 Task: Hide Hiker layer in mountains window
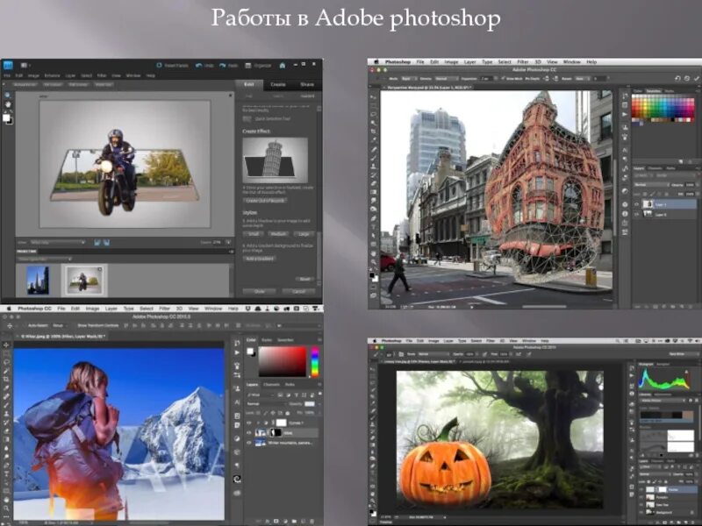tap(249, 433)
